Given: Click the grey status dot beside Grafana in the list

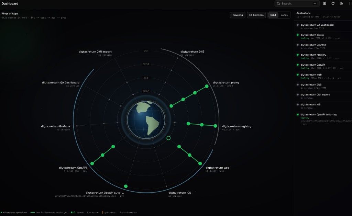Looking at the screenshot, I should click(298, 45).
